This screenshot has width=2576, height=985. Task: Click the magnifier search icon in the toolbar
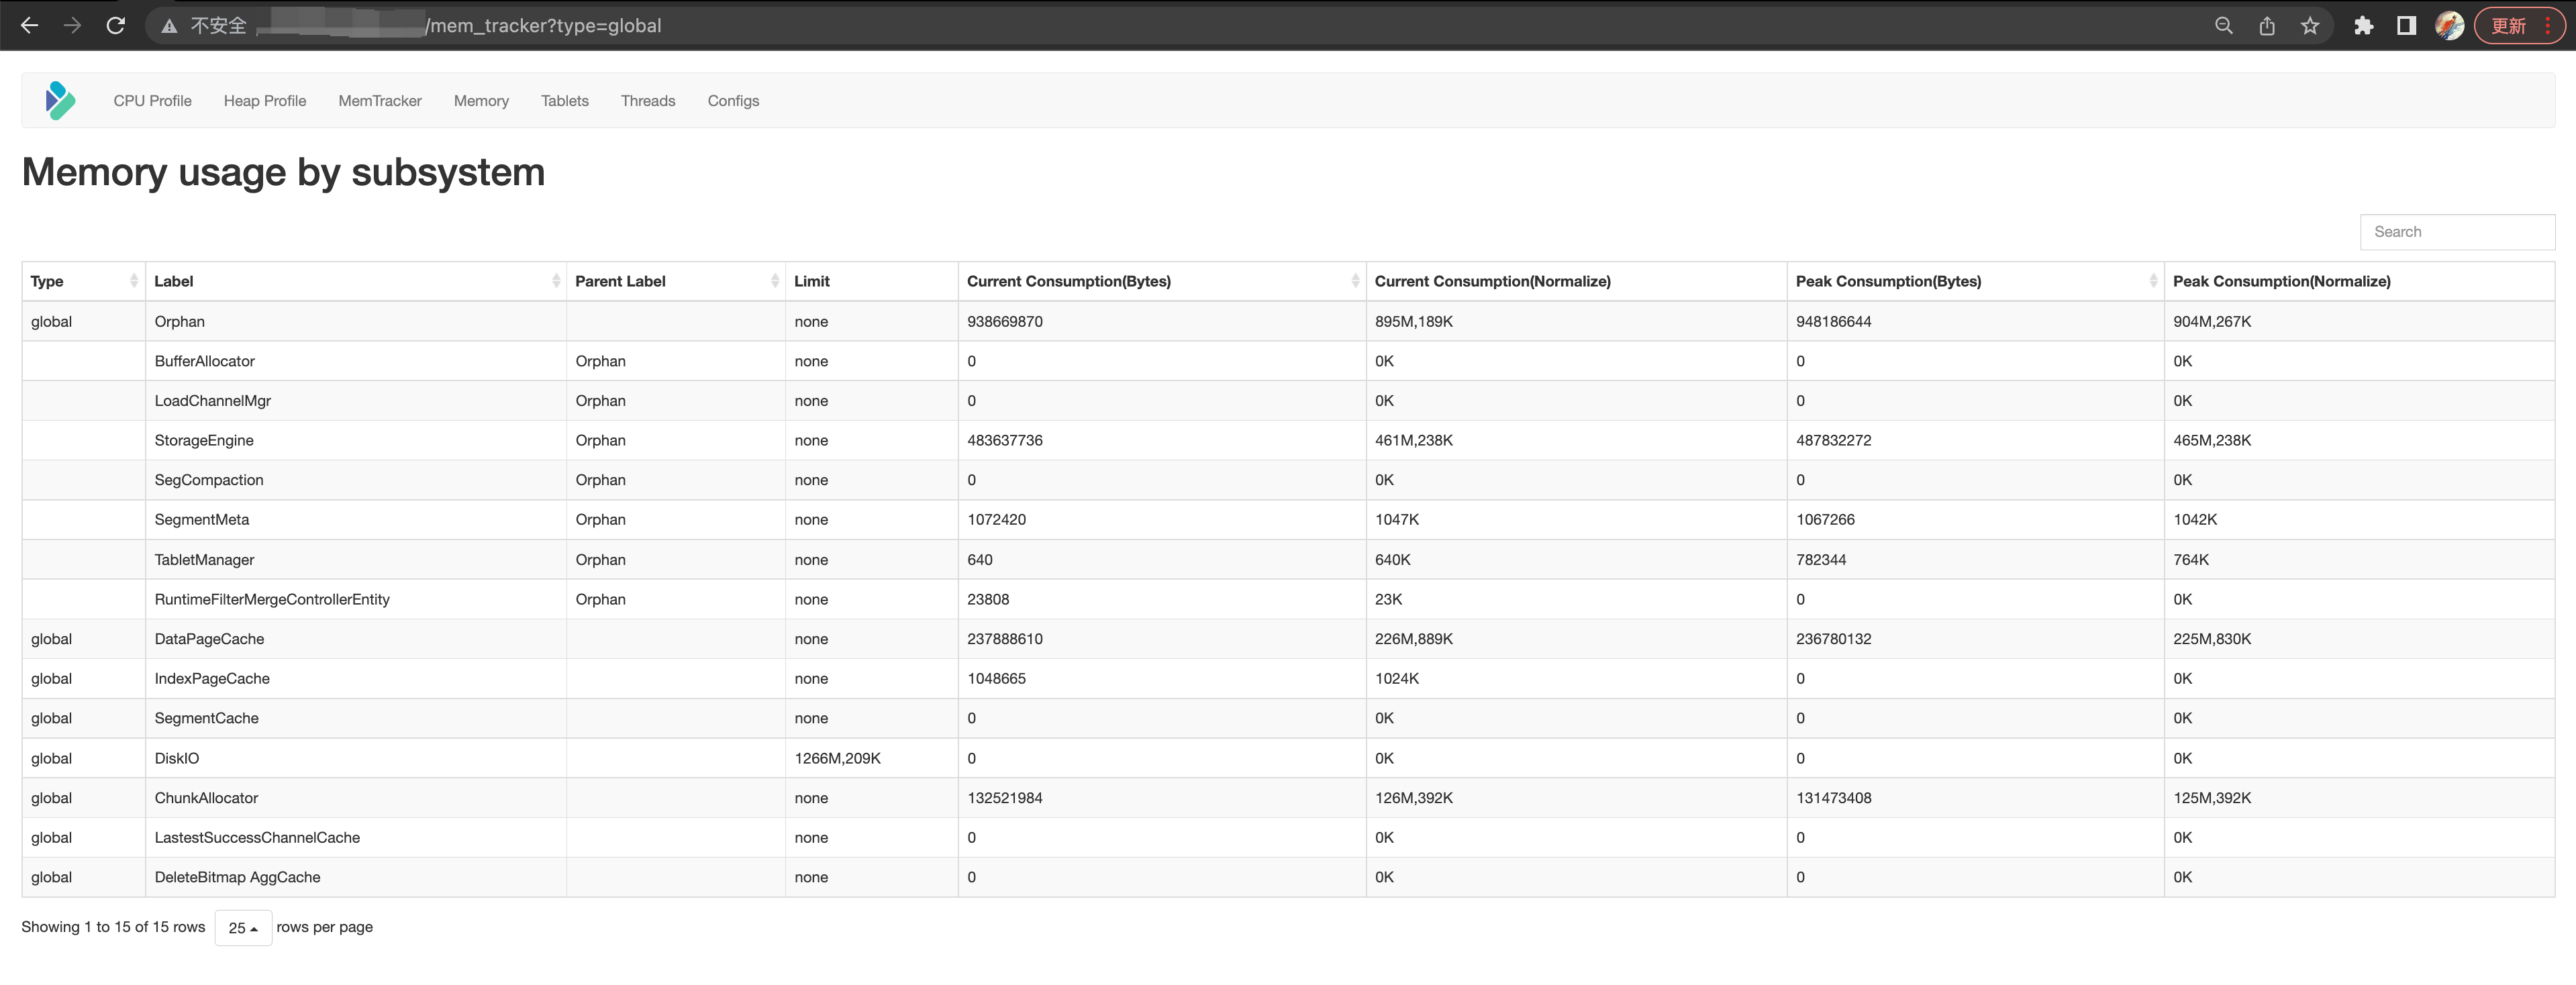pos(2223,25)
